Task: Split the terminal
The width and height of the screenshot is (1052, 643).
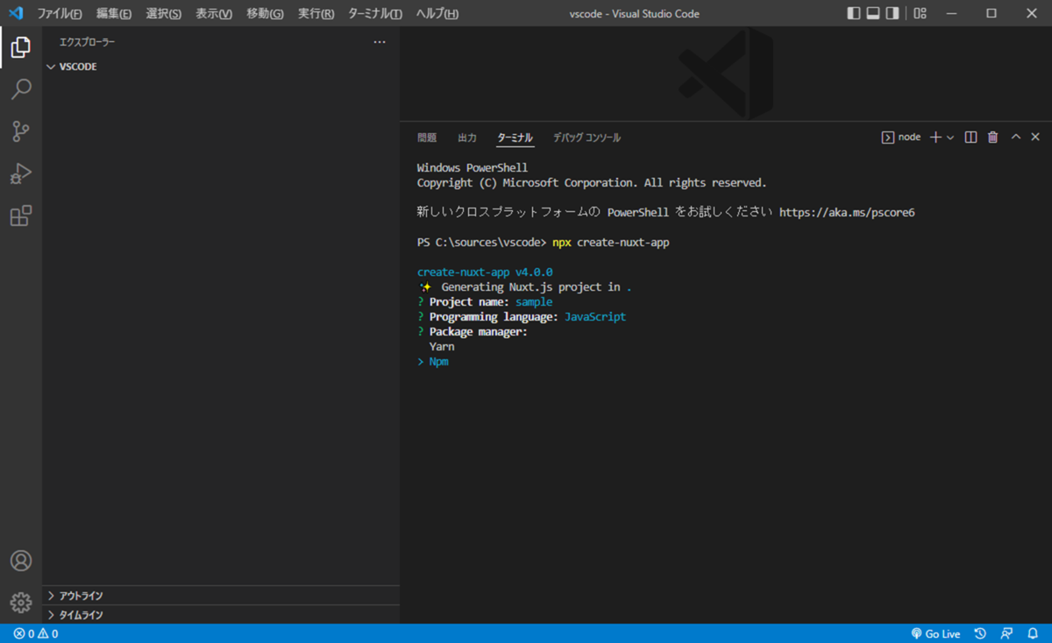Action: (970, 138)
